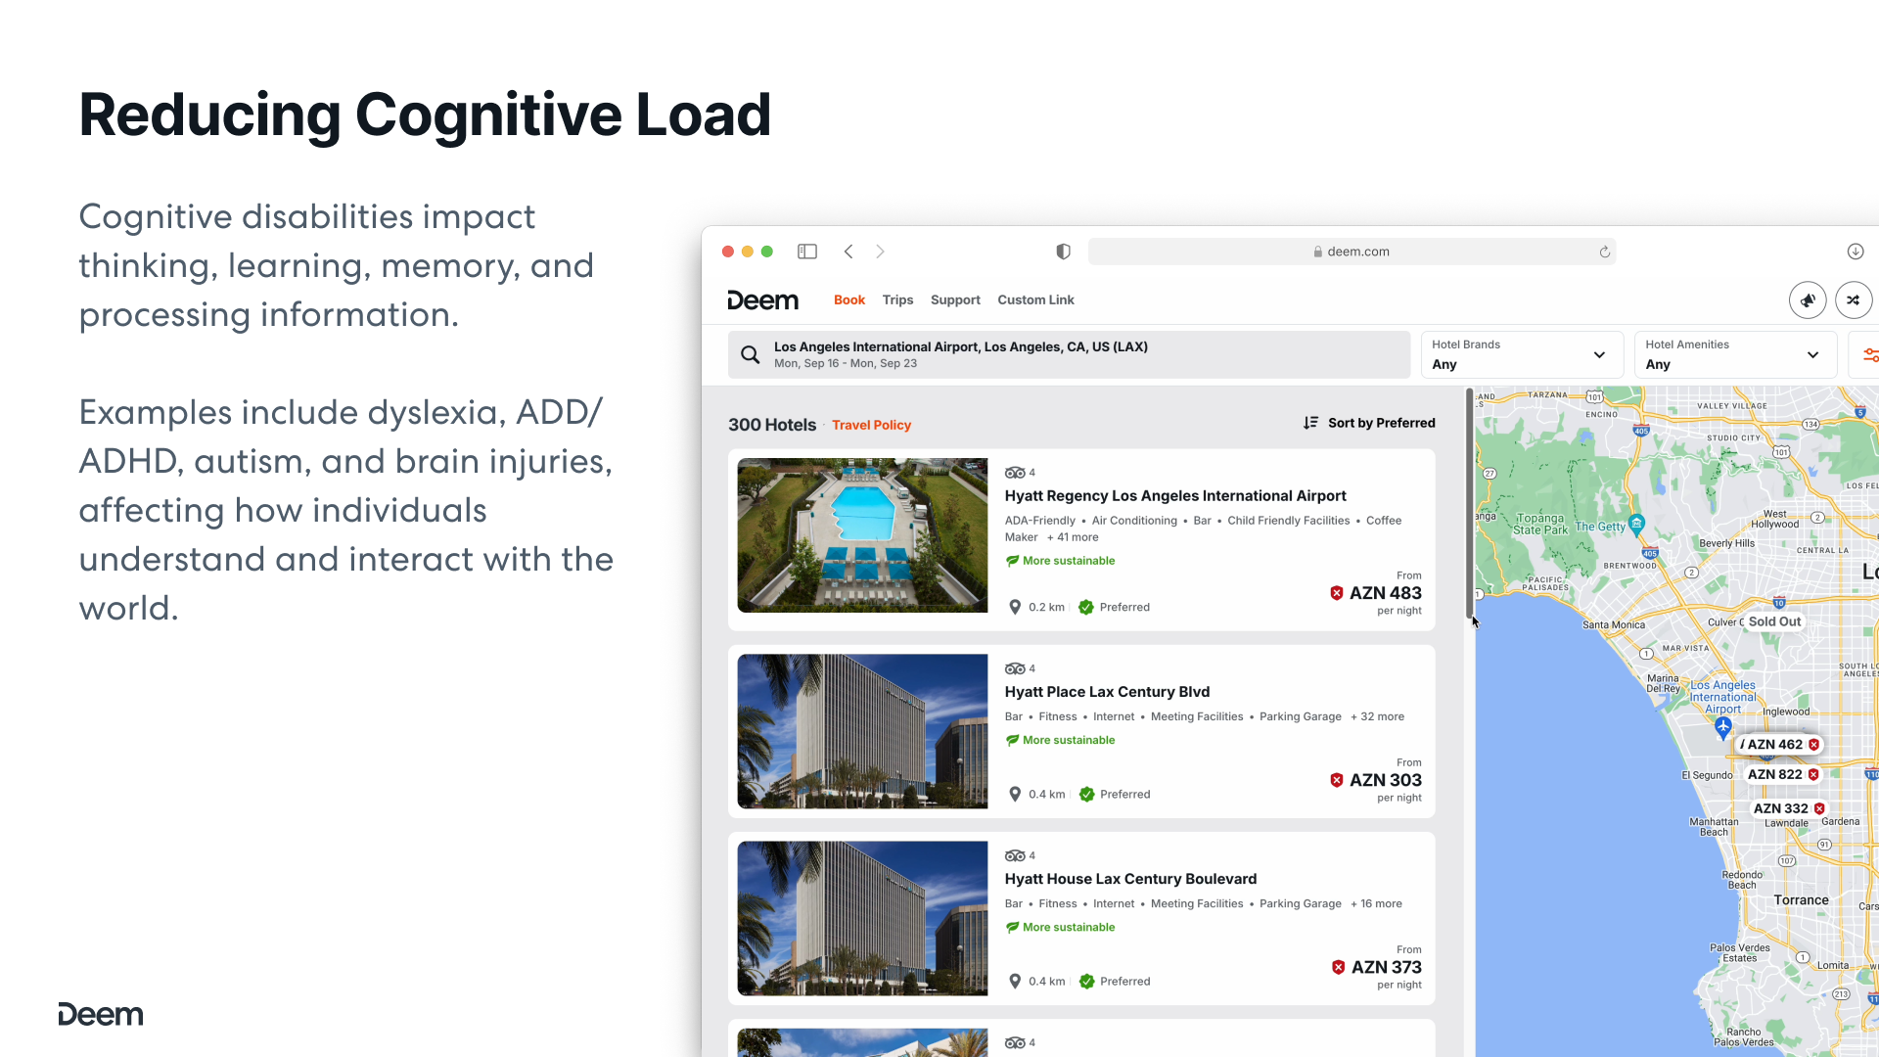Toggle the Safari sidebar icon
Screen dimensions: 1879x1057
point(807,252)
